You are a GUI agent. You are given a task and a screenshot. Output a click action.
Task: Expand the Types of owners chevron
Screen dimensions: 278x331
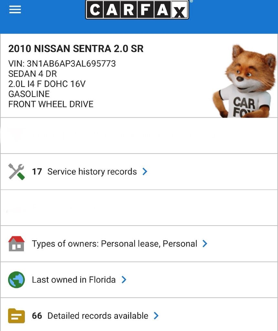(x=205, y=244)
